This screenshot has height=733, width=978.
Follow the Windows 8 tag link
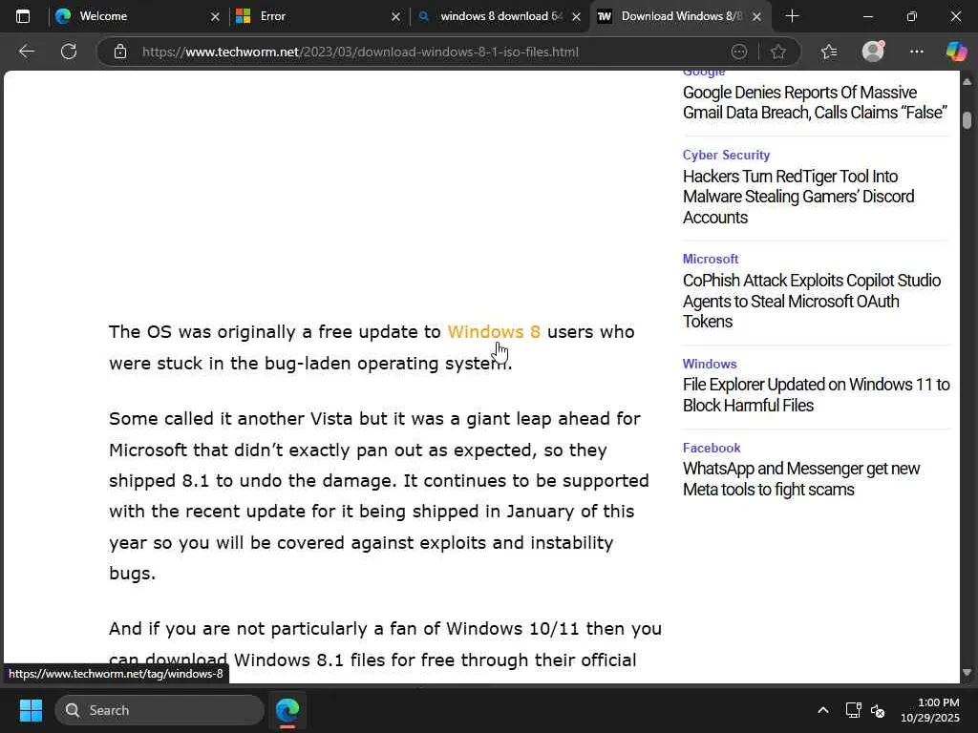[x=494, y=331]
